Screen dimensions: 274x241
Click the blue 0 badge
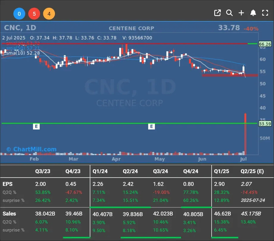19,14
